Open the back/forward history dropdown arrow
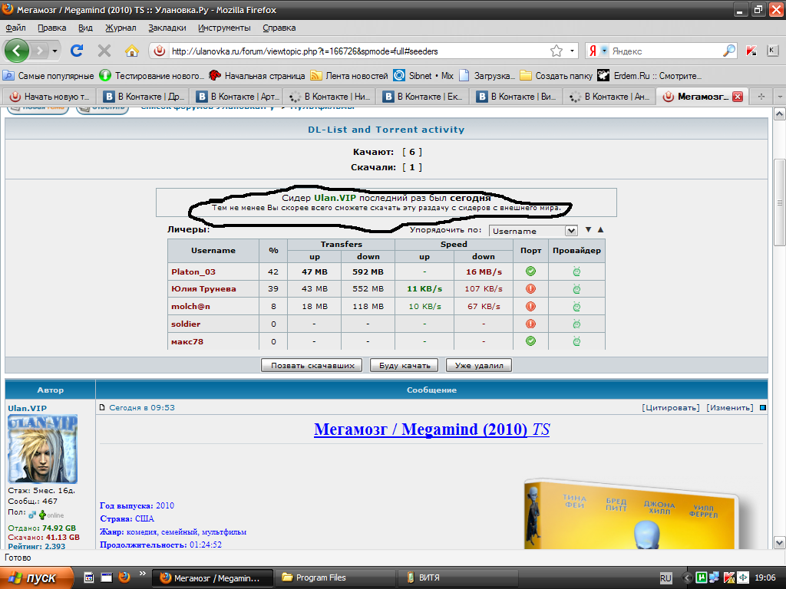This screenshot has height=589, width=786. [54, 51]
